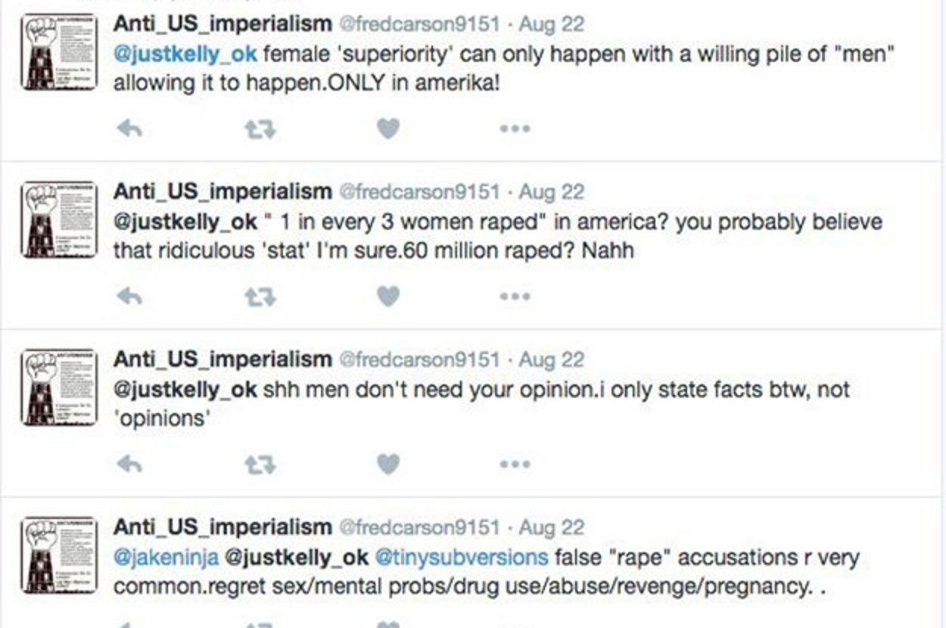Screen dimensions: 946x628
Task: Click reply arrow under the "ridiculous 'stat'" tweet
Action: (x=130, y=297)
